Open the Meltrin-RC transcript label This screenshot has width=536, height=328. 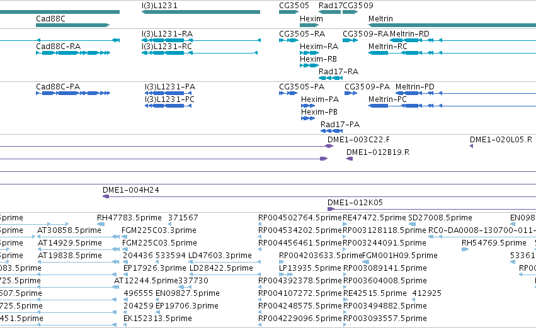pos(387,47)
